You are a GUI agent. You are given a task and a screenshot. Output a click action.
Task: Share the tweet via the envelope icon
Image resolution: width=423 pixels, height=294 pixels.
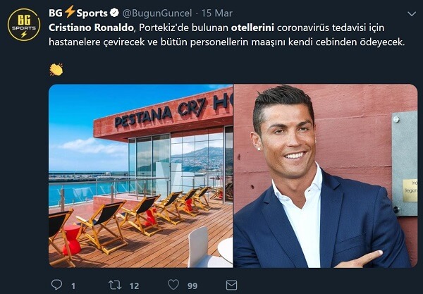click(x=231, y=285)
